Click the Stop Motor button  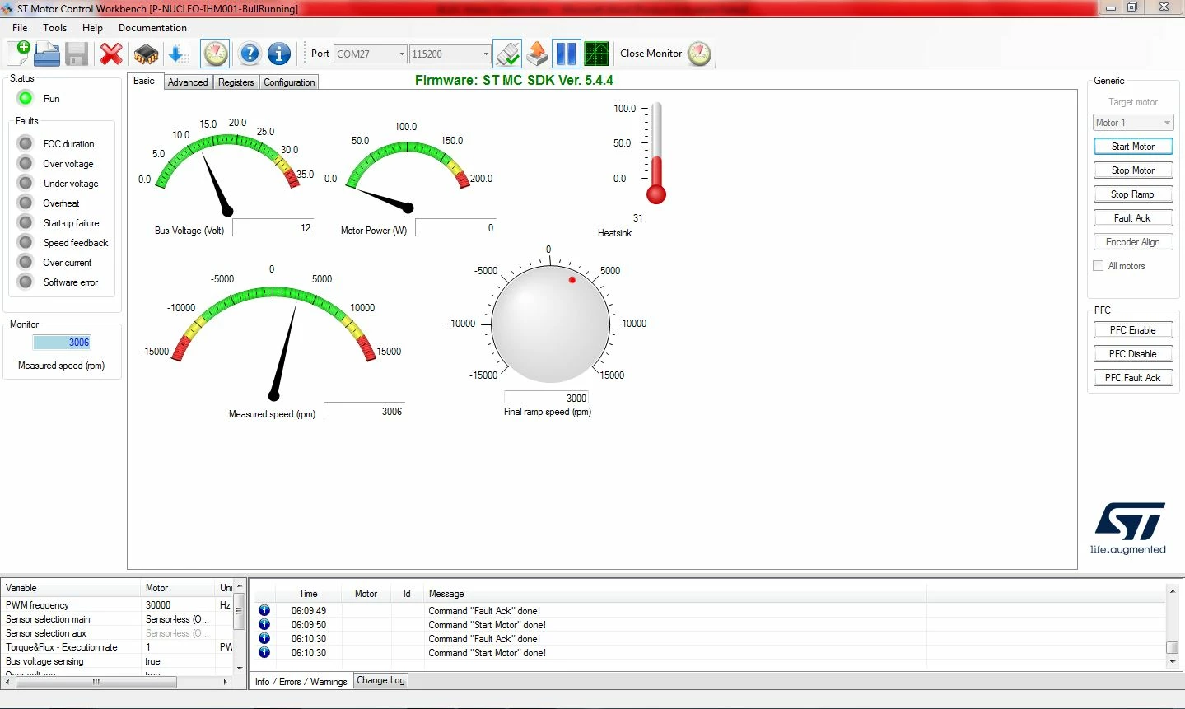[x=1133, y=170]
